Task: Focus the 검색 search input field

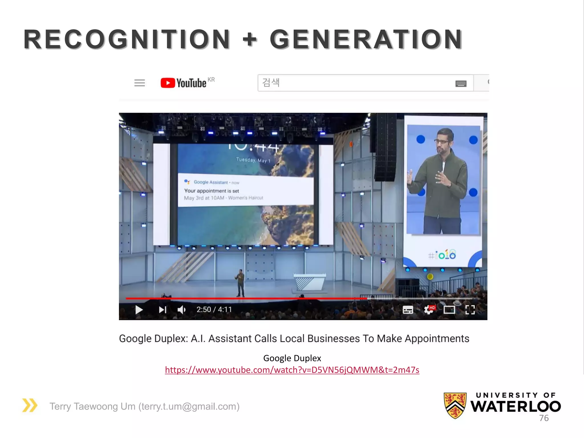Action: (366, 83)
